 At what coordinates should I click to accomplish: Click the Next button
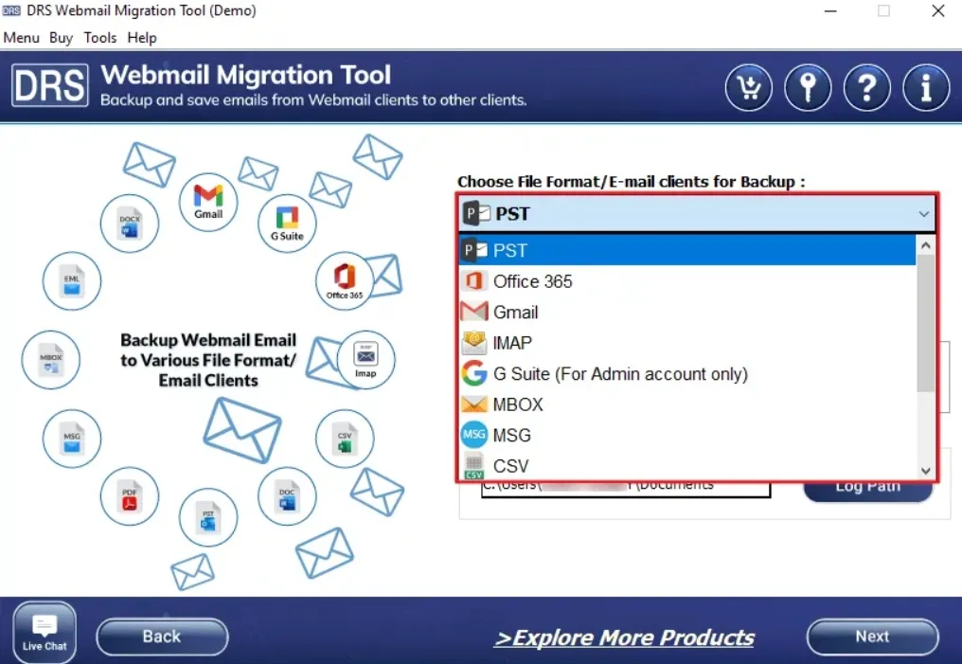(872, 637)
